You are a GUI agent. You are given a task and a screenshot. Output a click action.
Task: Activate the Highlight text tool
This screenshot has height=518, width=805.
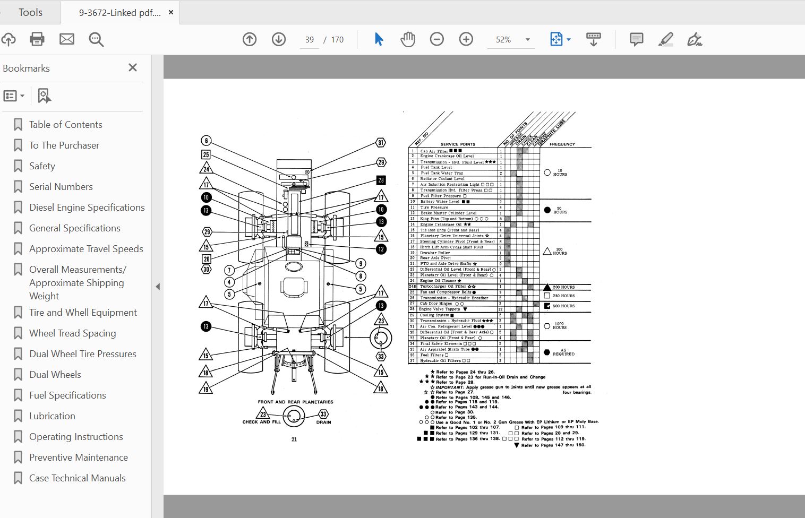click(x=665, y=39)
